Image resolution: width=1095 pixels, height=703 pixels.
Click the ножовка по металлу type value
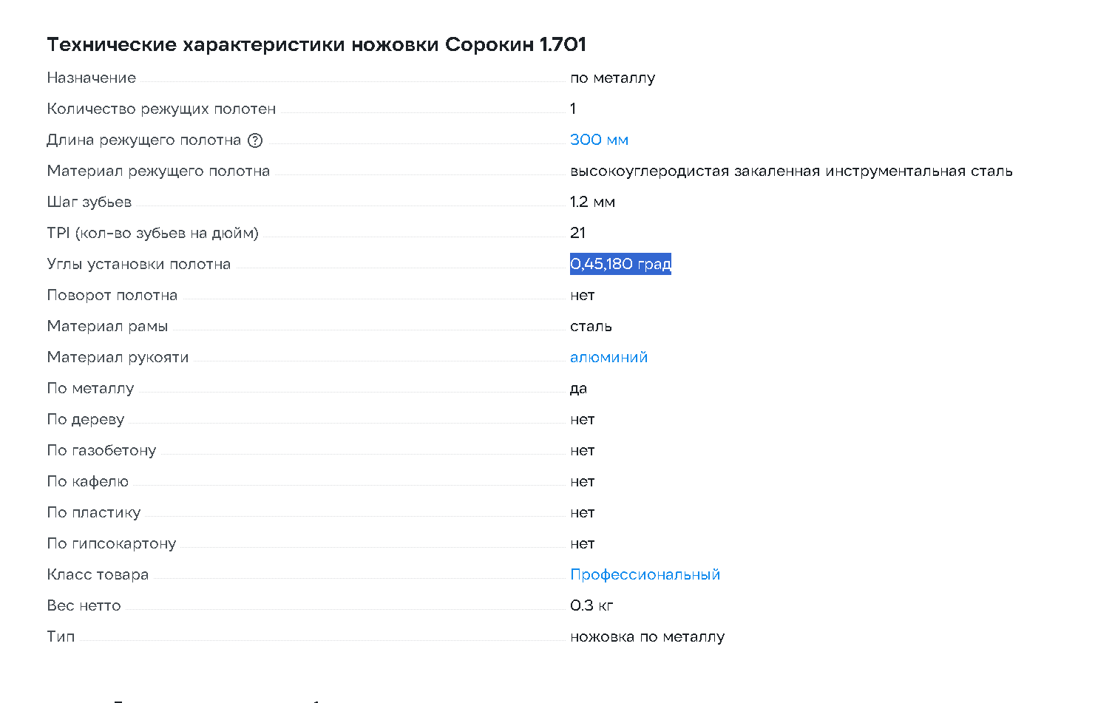pos(647,636)
